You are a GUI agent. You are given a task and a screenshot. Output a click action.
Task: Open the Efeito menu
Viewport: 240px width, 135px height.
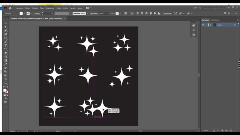tap(59, 8)
